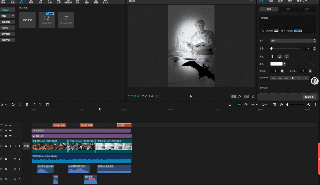
Task: Center-align the text in alignment row
Action: point(280,78)
